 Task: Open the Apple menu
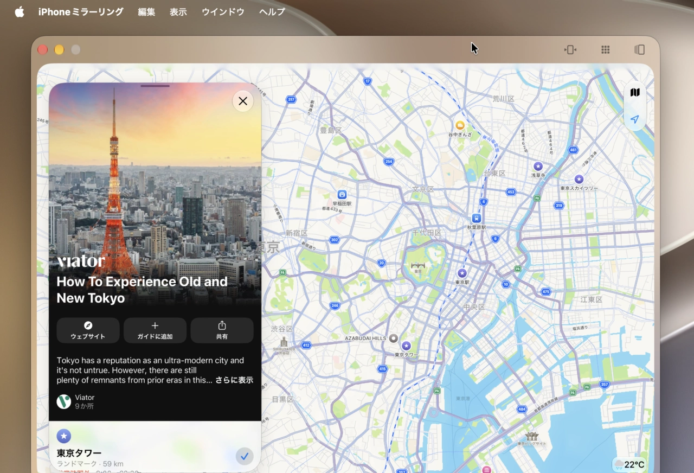[x=20, y=12]
